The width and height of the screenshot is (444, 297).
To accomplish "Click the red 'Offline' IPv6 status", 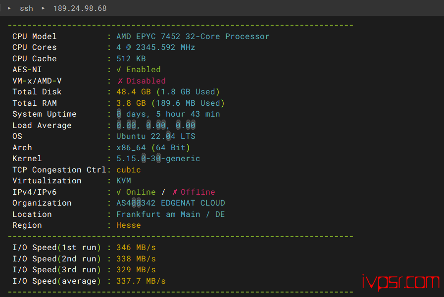I will (197, 192).
